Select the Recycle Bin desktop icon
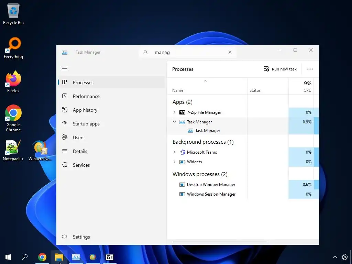This screenshot has height=264, width=352. pos(13,14)
